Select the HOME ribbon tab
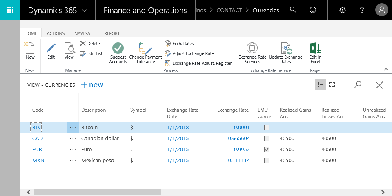392x196 pixels. point(31,33)
